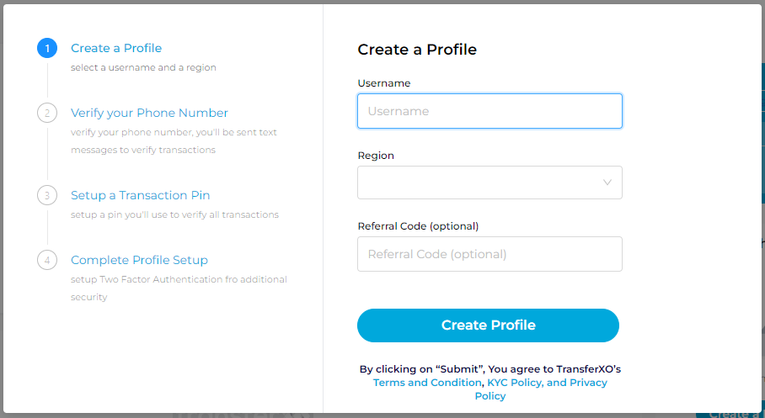
Task: Open the Region combo box field
Action: (480, 183)
